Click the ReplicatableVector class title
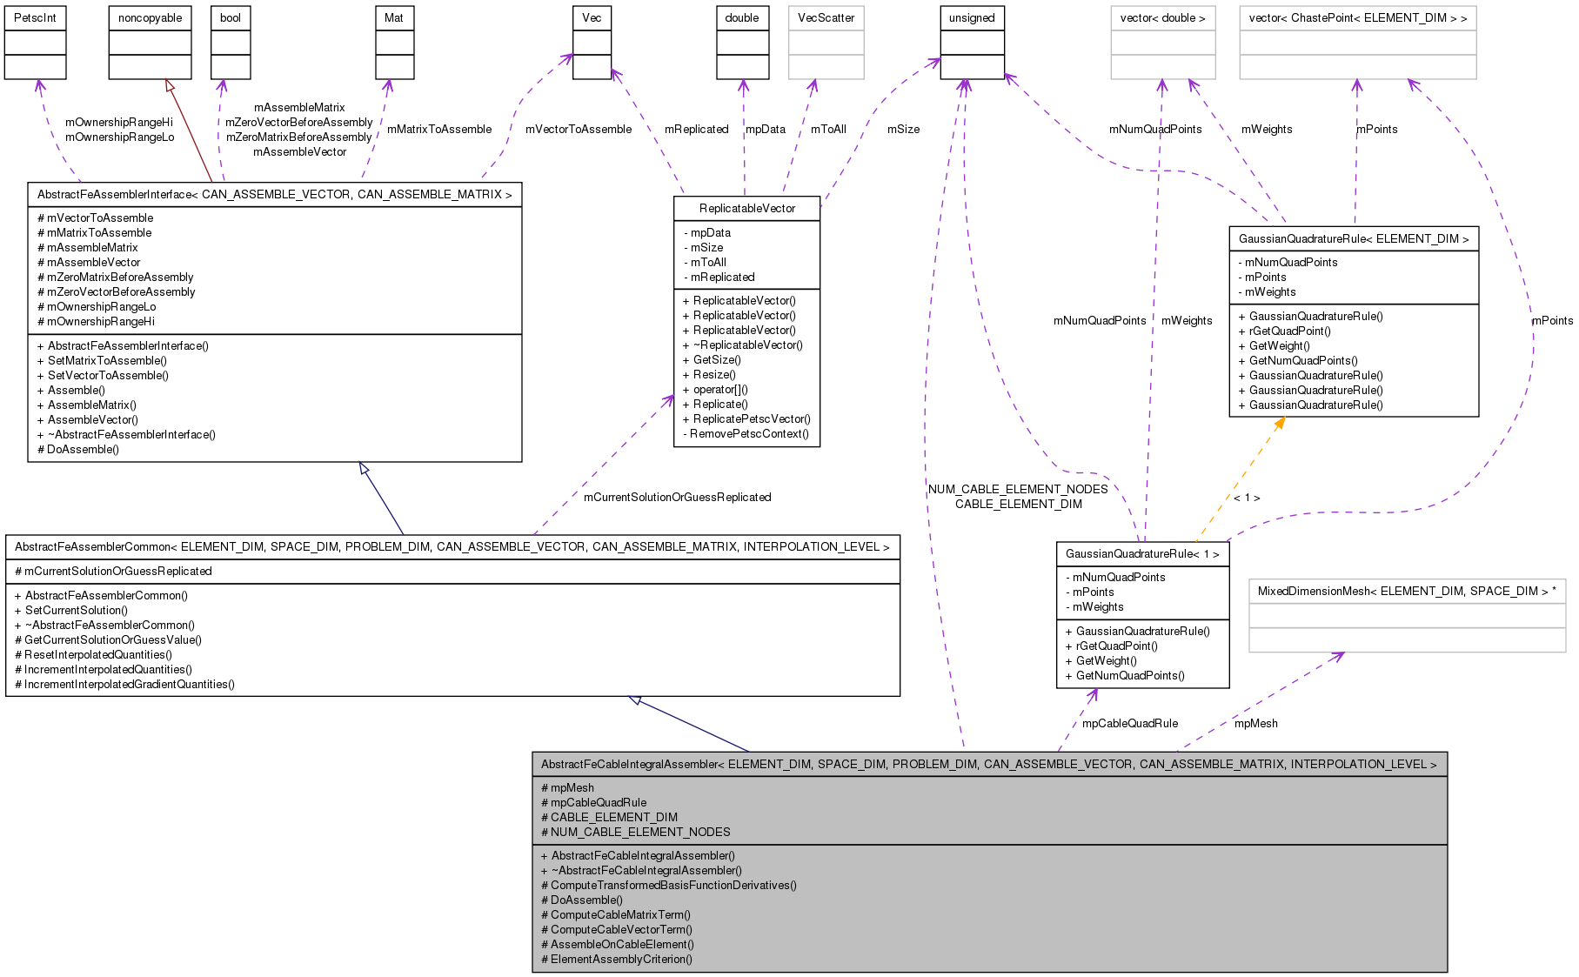 [746, 209]
